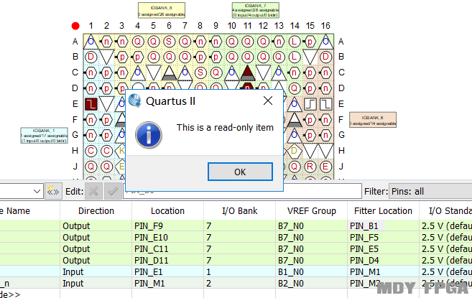Click the cancel X icon next to Edit
472x298 pixels.
(93, 192)
